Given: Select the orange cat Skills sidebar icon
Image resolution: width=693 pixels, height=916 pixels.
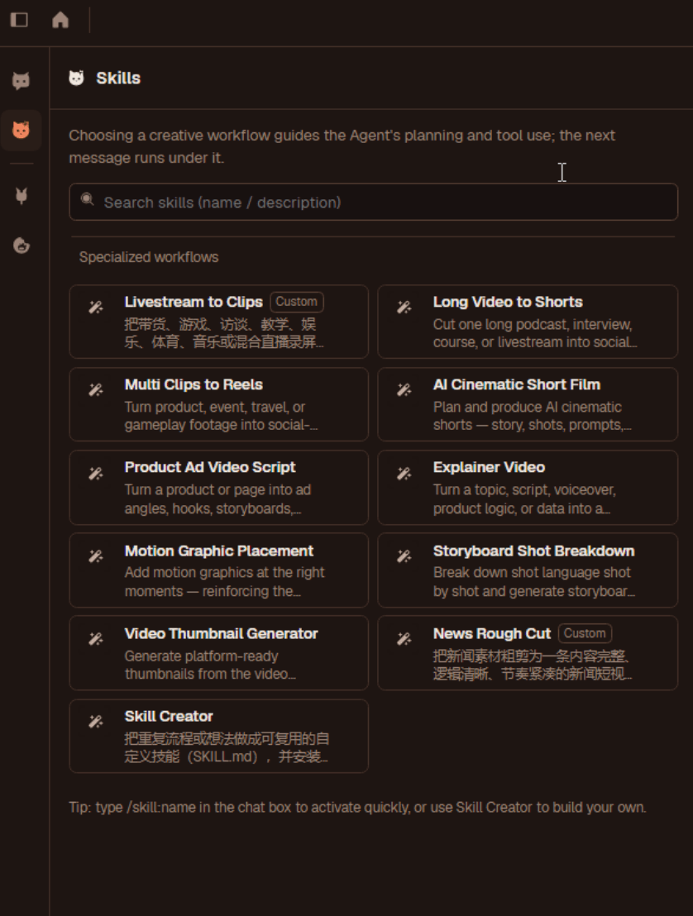Looking at the screenshot, I should 21,130.
